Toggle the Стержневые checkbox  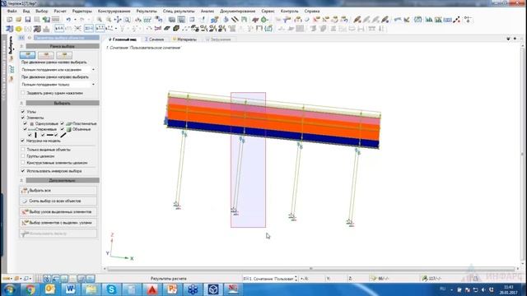26,129
